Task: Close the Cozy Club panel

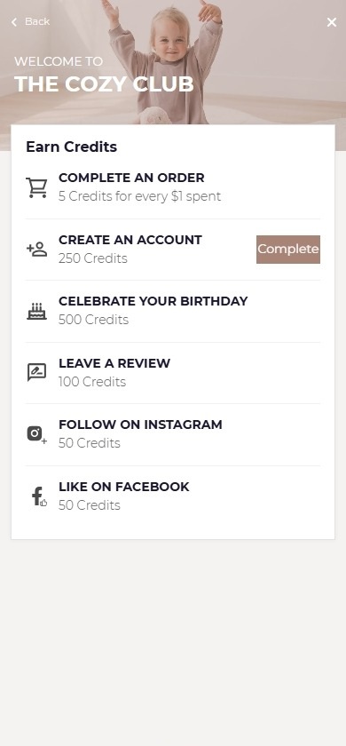Action: [332, 22]
